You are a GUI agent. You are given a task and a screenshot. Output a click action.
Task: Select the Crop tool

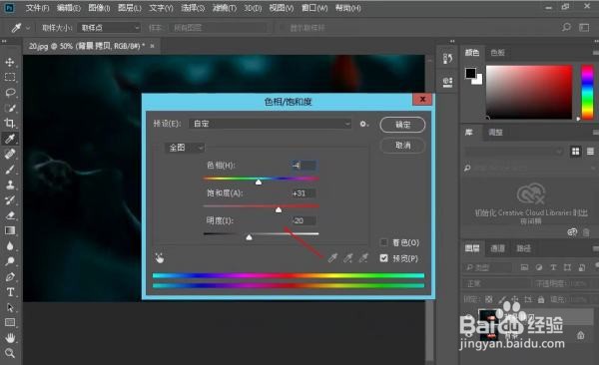pyautogui.click(x=10, y=123)
